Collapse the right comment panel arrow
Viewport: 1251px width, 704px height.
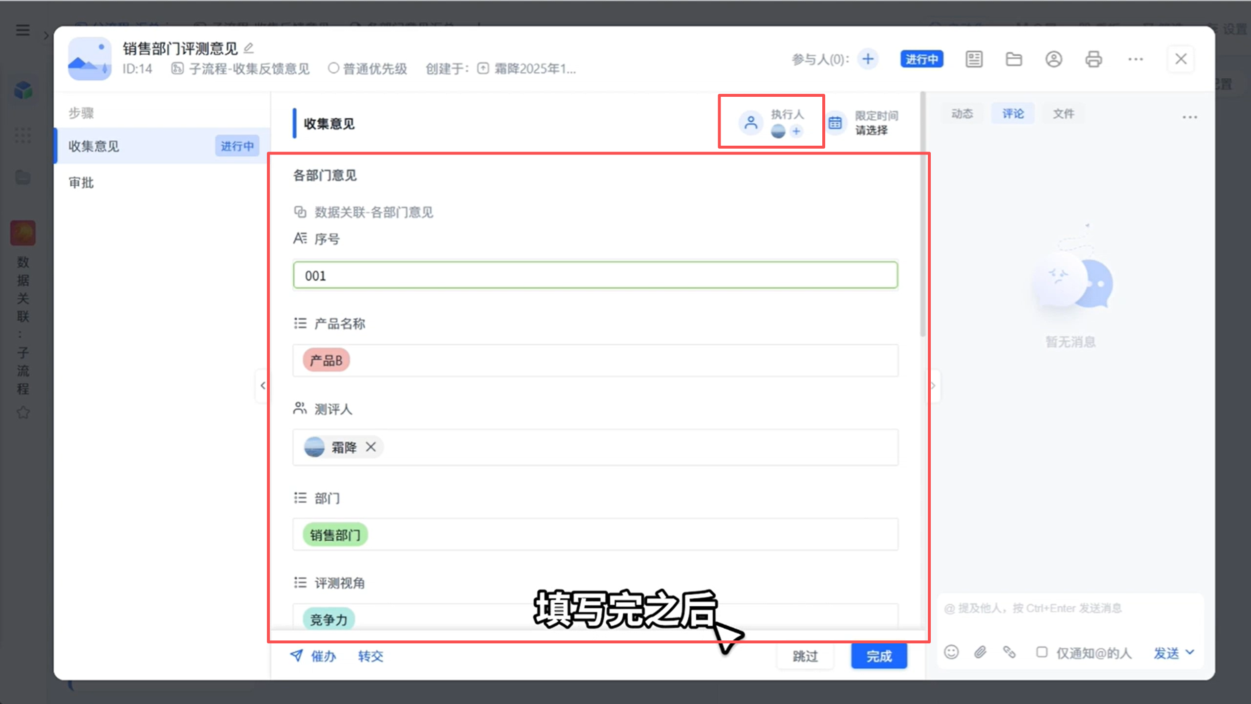933,386
